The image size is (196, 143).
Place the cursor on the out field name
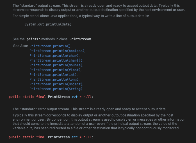(74, 97)
